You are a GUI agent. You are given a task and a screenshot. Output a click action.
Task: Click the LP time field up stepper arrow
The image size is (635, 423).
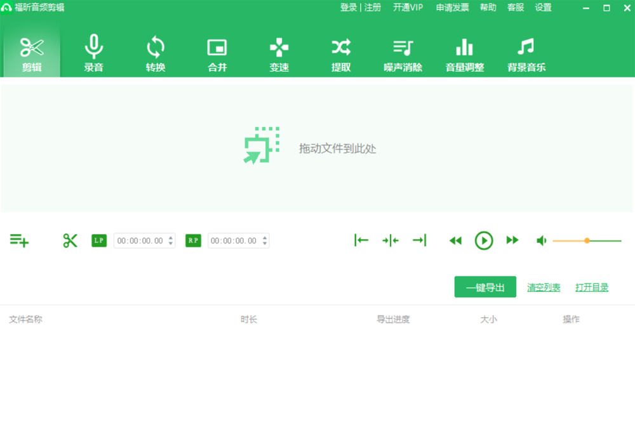pyautogui.click(x=169, y=237)
